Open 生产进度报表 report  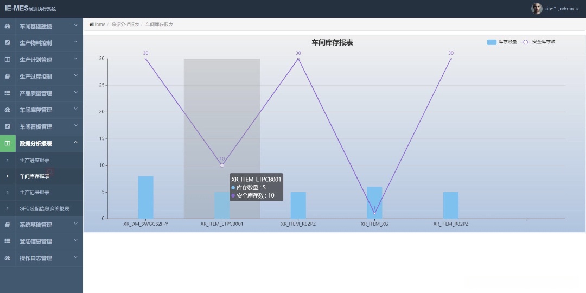pos(34,160)
